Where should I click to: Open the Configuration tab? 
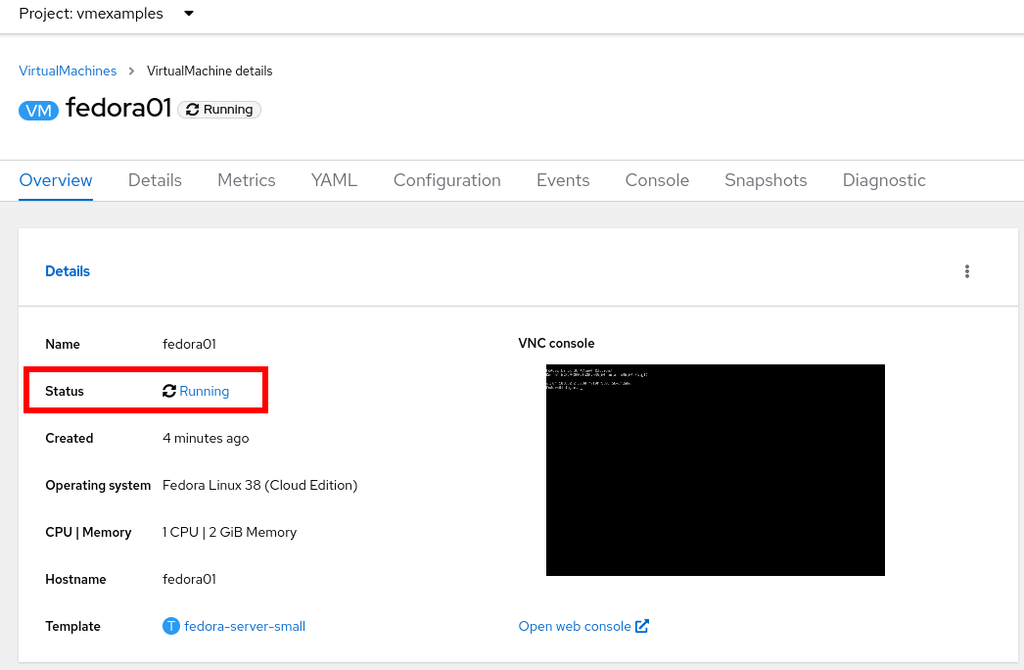[x=446, y=180]
